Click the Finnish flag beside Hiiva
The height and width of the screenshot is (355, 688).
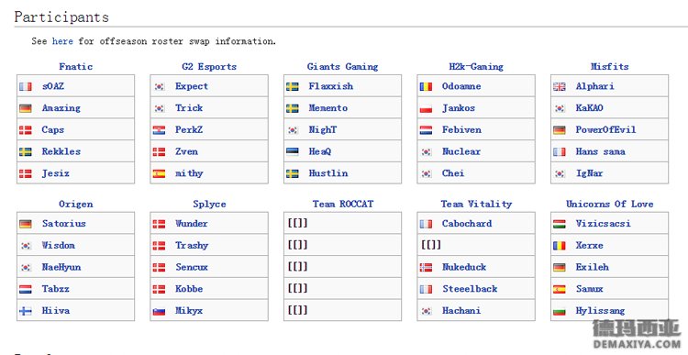26,311
